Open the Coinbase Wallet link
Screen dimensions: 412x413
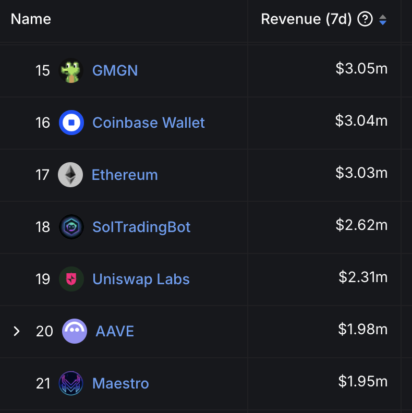click(x=149, y=123)
